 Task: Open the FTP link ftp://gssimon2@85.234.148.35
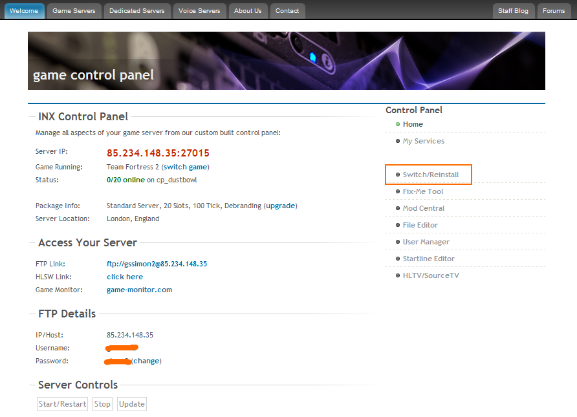tap(157, 264)
